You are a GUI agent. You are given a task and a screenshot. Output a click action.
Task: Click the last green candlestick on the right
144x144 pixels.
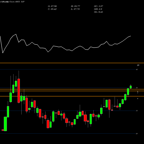click(131, 87)
